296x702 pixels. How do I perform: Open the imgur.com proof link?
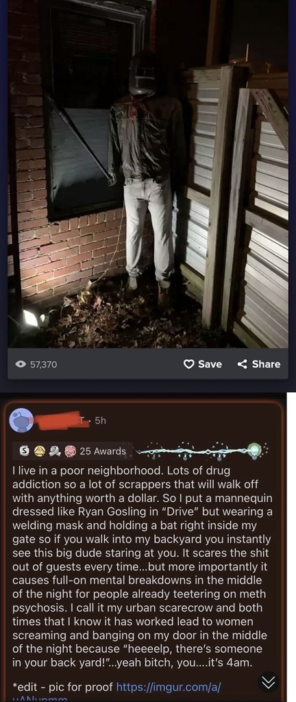coord(169,686)
